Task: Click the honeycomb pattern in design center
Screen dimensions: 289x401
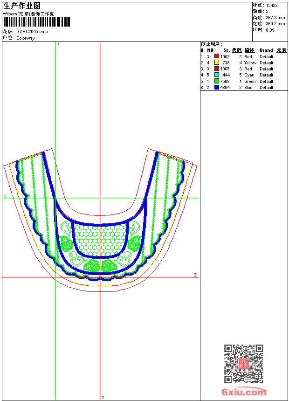Action: pyautogui.click(x=101, y=238)
